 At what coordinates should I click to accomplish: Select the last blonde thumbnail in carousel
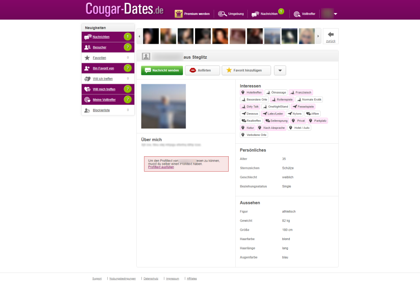coord(307,36)
